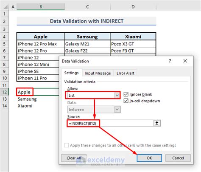
Task: Select the Poco F3 GT cell
Action: 133,51
